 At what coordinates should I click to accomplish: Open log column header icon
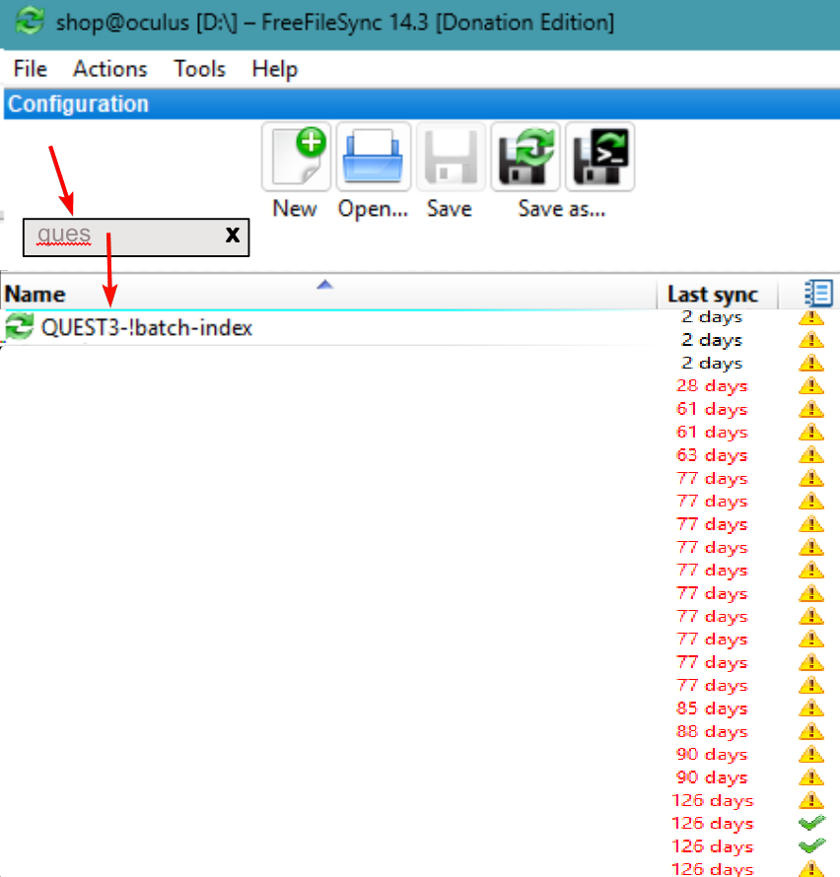click(x=818, y=293)
